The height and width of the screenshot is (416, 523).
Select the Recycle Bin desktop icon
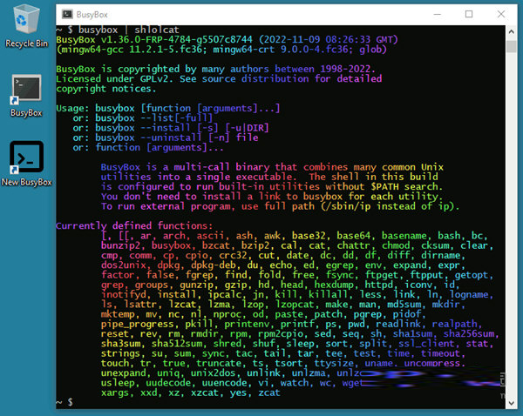pos(27,20)
